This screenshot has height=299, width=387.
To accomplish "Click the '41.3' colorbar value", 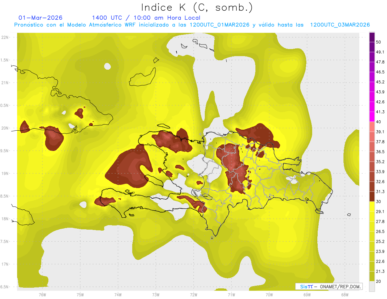I will coord(380,112).
